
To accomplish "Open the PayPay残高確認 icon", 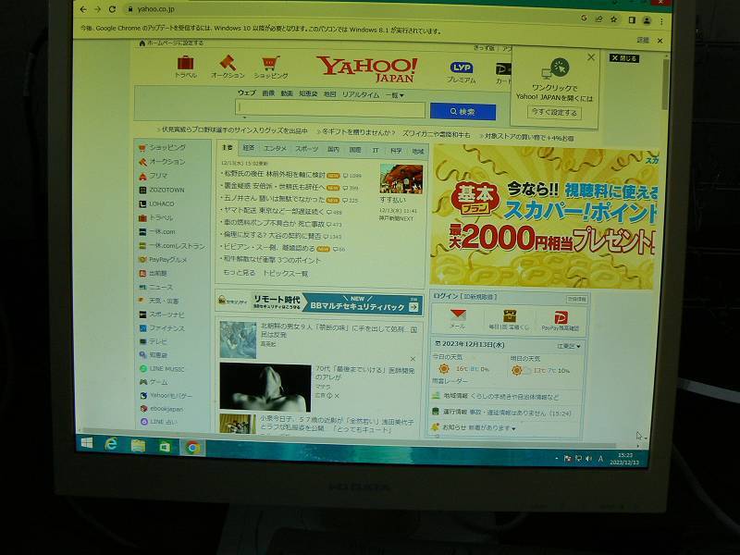I will (561, 321).
